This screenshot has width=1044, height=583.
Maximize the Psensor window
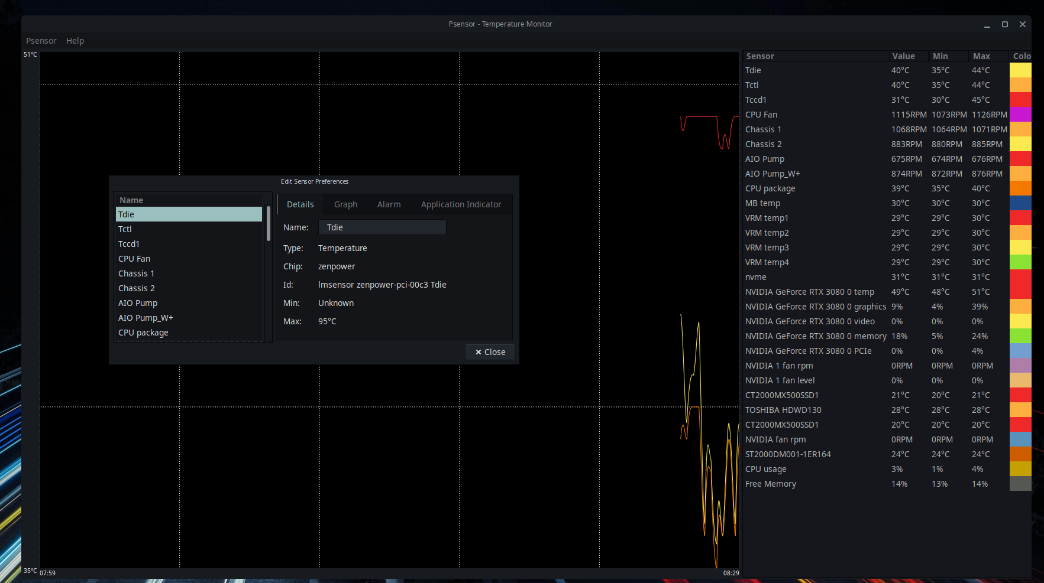tap(1004, 24)
